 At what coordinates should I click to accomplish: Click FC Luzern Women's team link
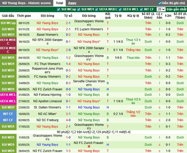pos(89,29)
